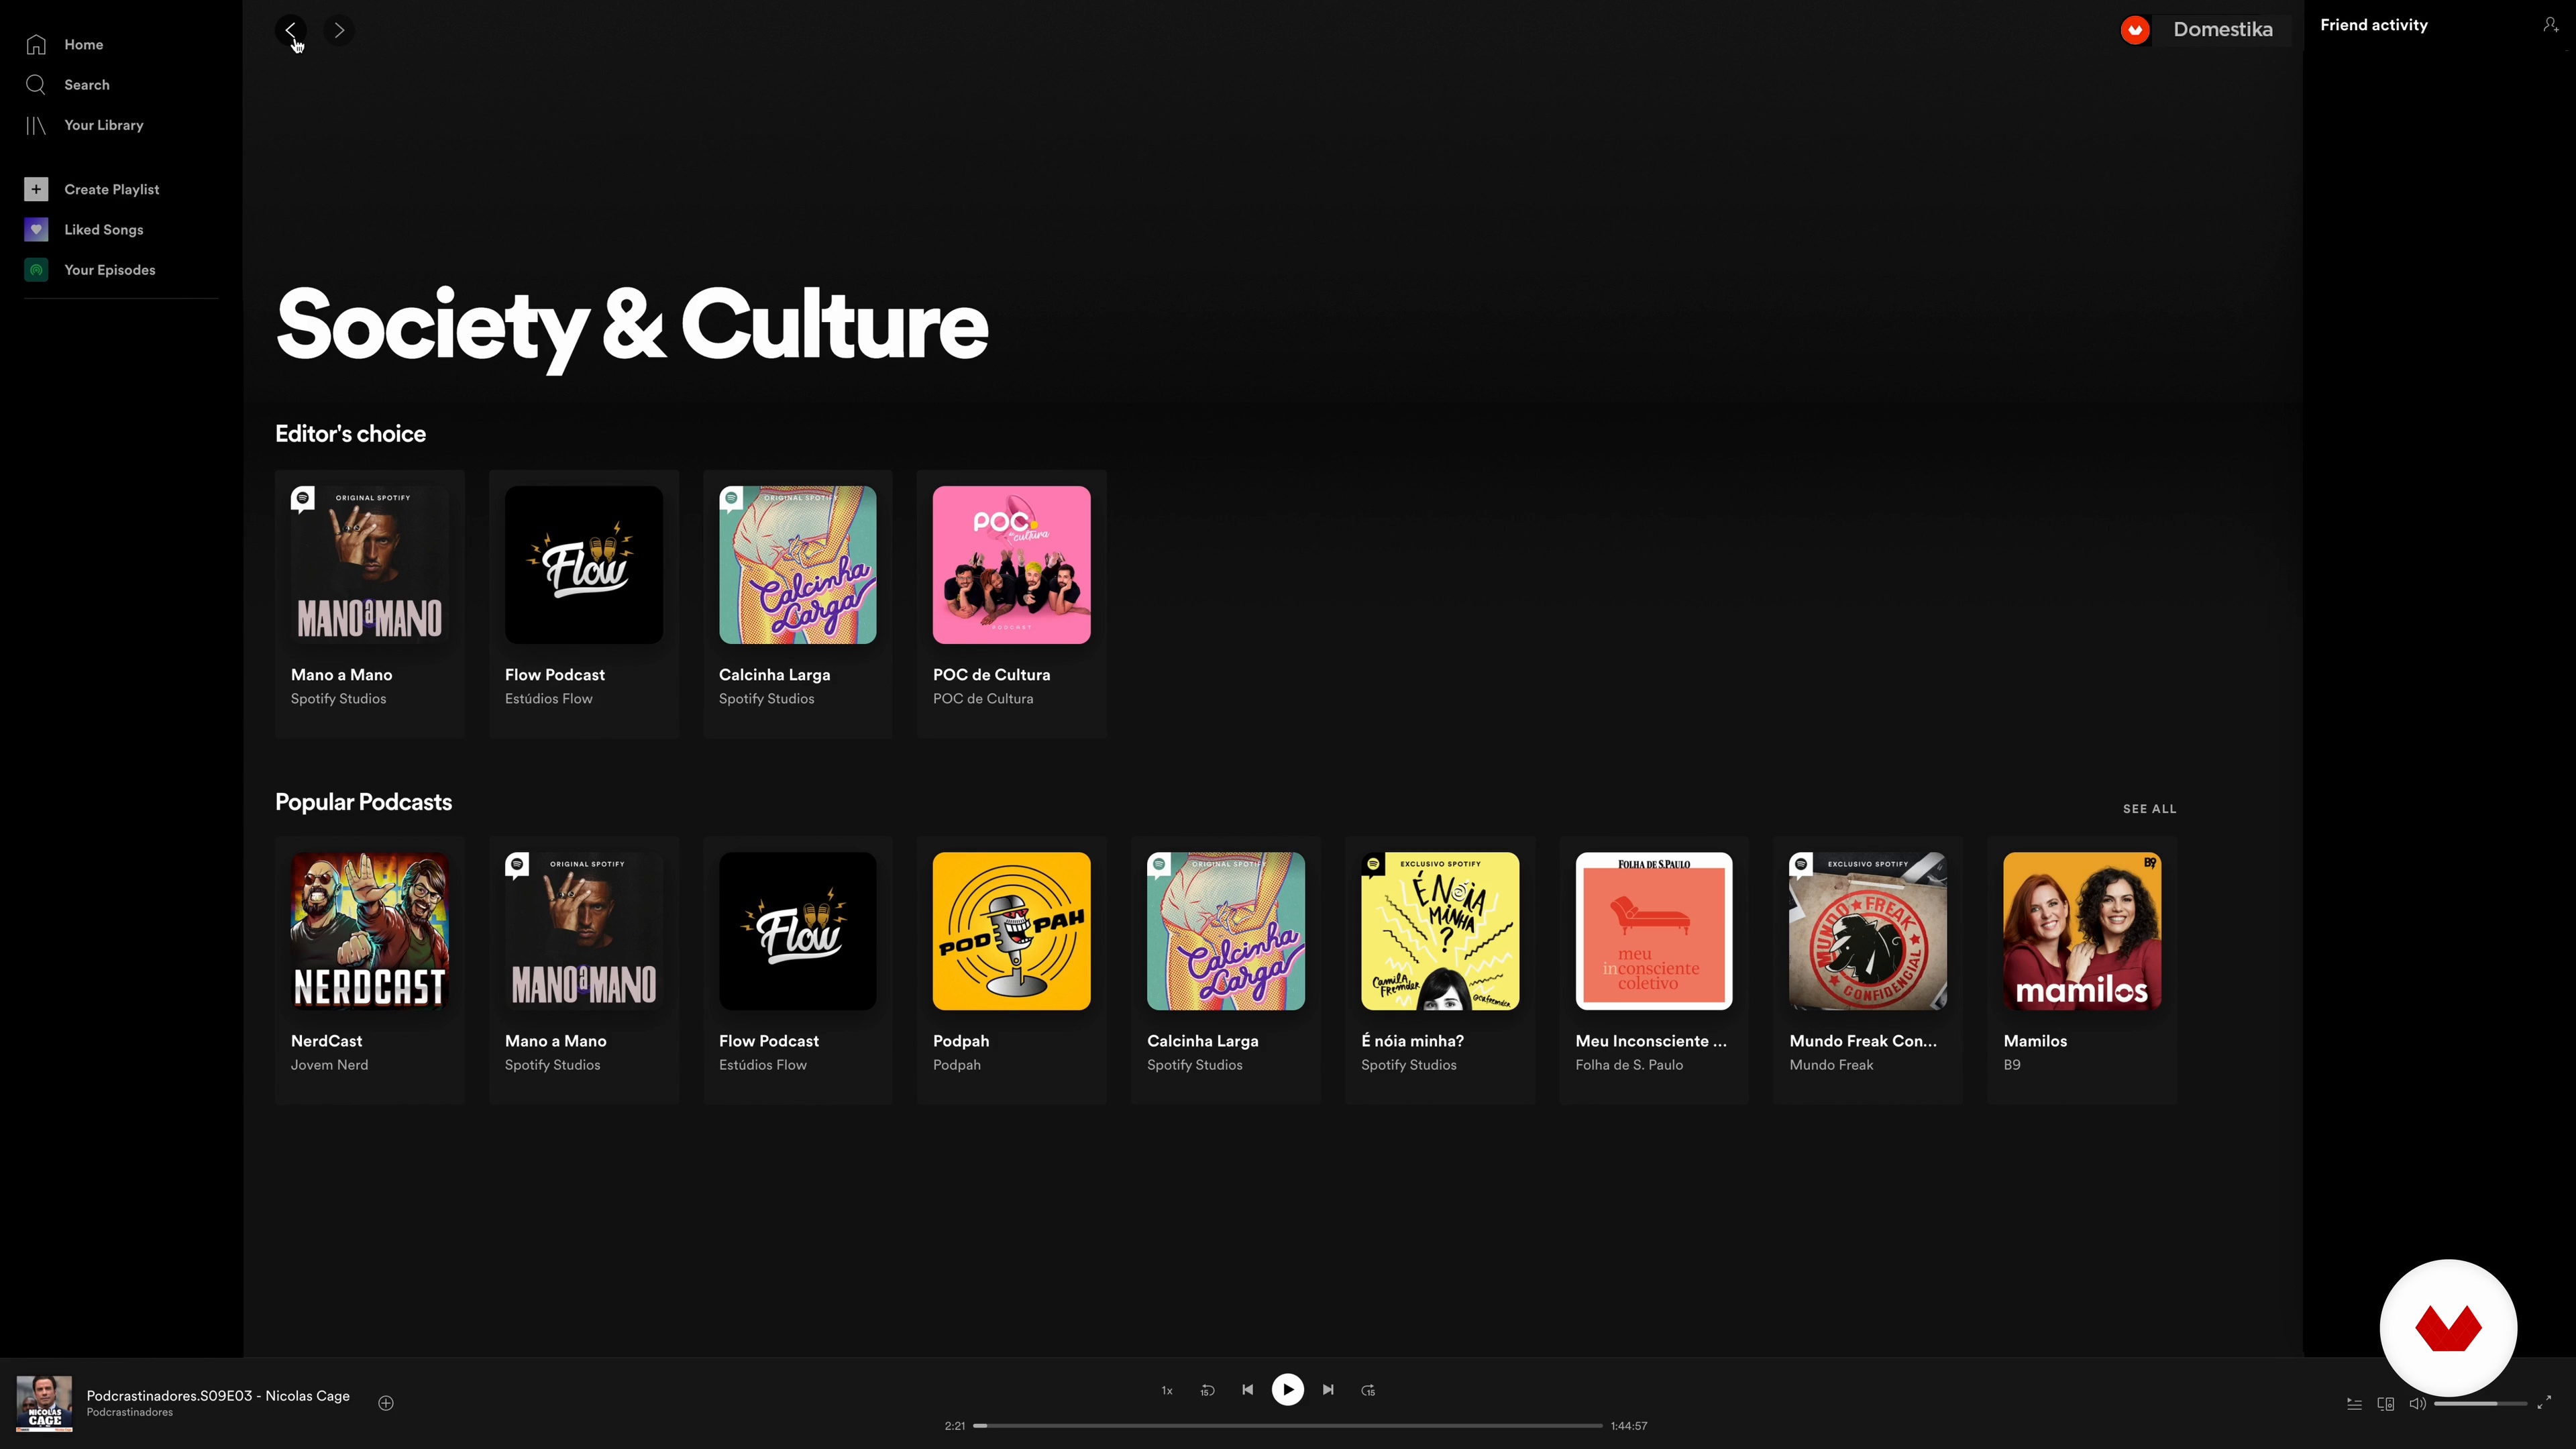Click the Home house icon
2576x1449 pixels.
coord(36,44)
